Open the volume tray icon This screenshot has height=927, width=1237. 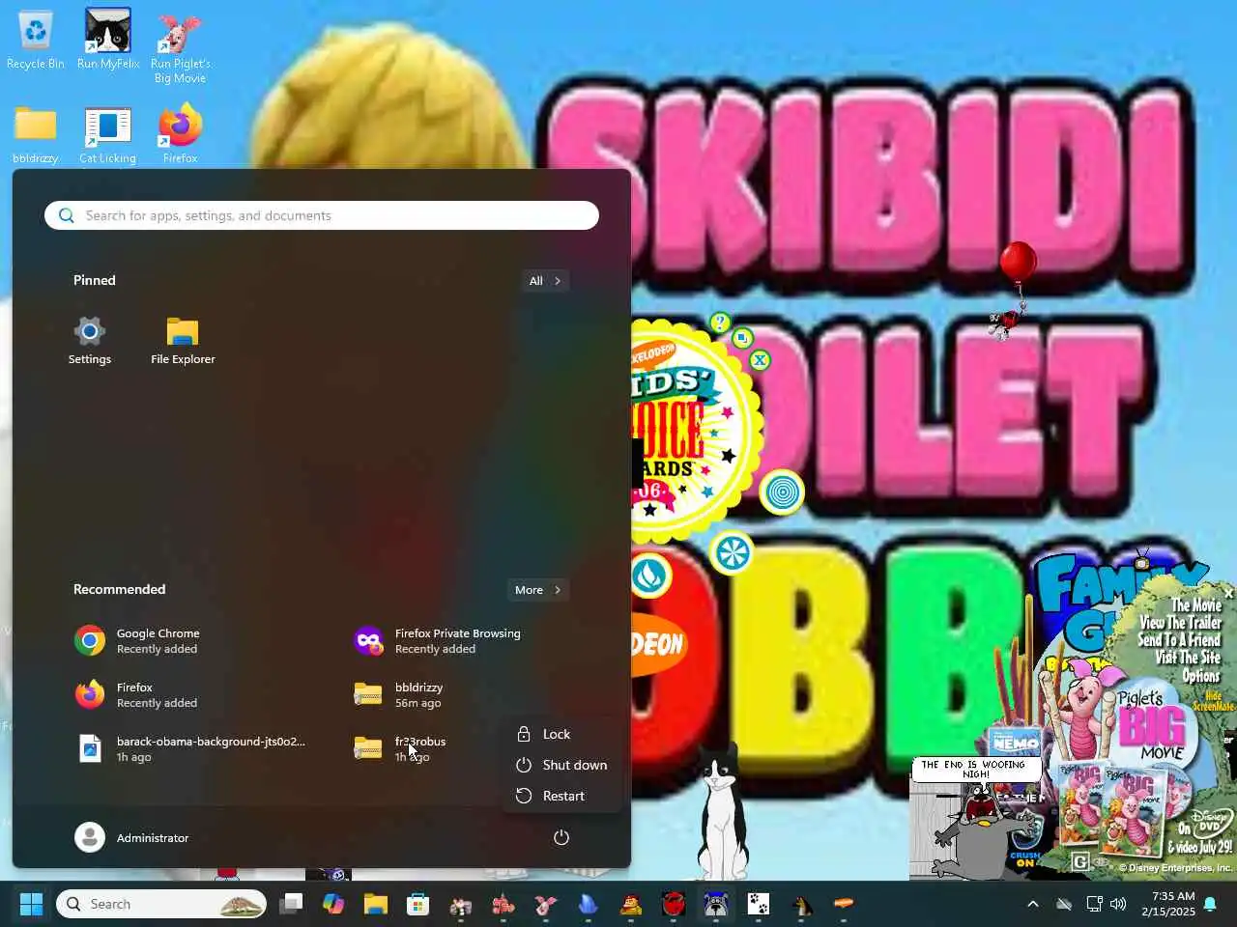1118,904
